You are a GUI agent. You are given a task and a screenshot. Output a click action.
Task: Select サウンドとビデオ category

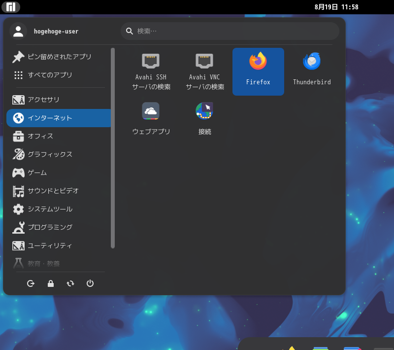59,191
